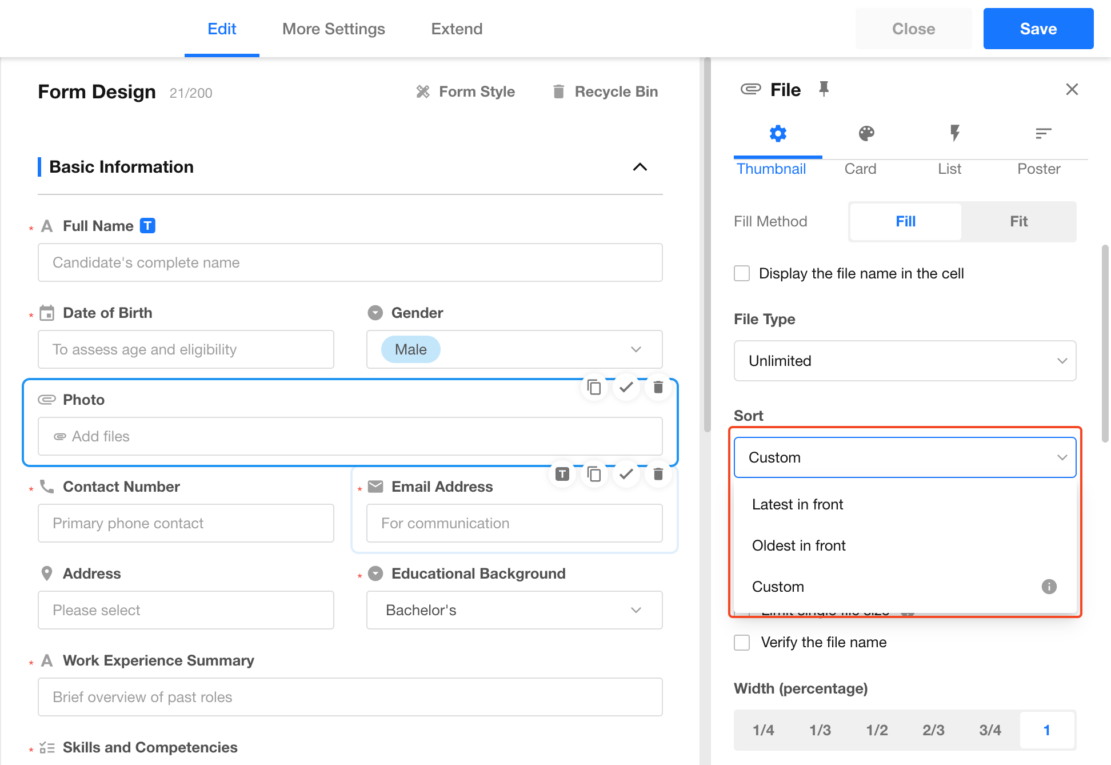Set width percentage to 1/2

[877, 730]
